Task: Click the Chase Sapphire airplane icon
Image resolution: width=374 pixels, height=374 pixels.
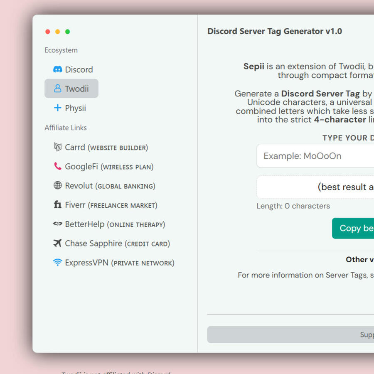Action: click(x=58, y=244)
